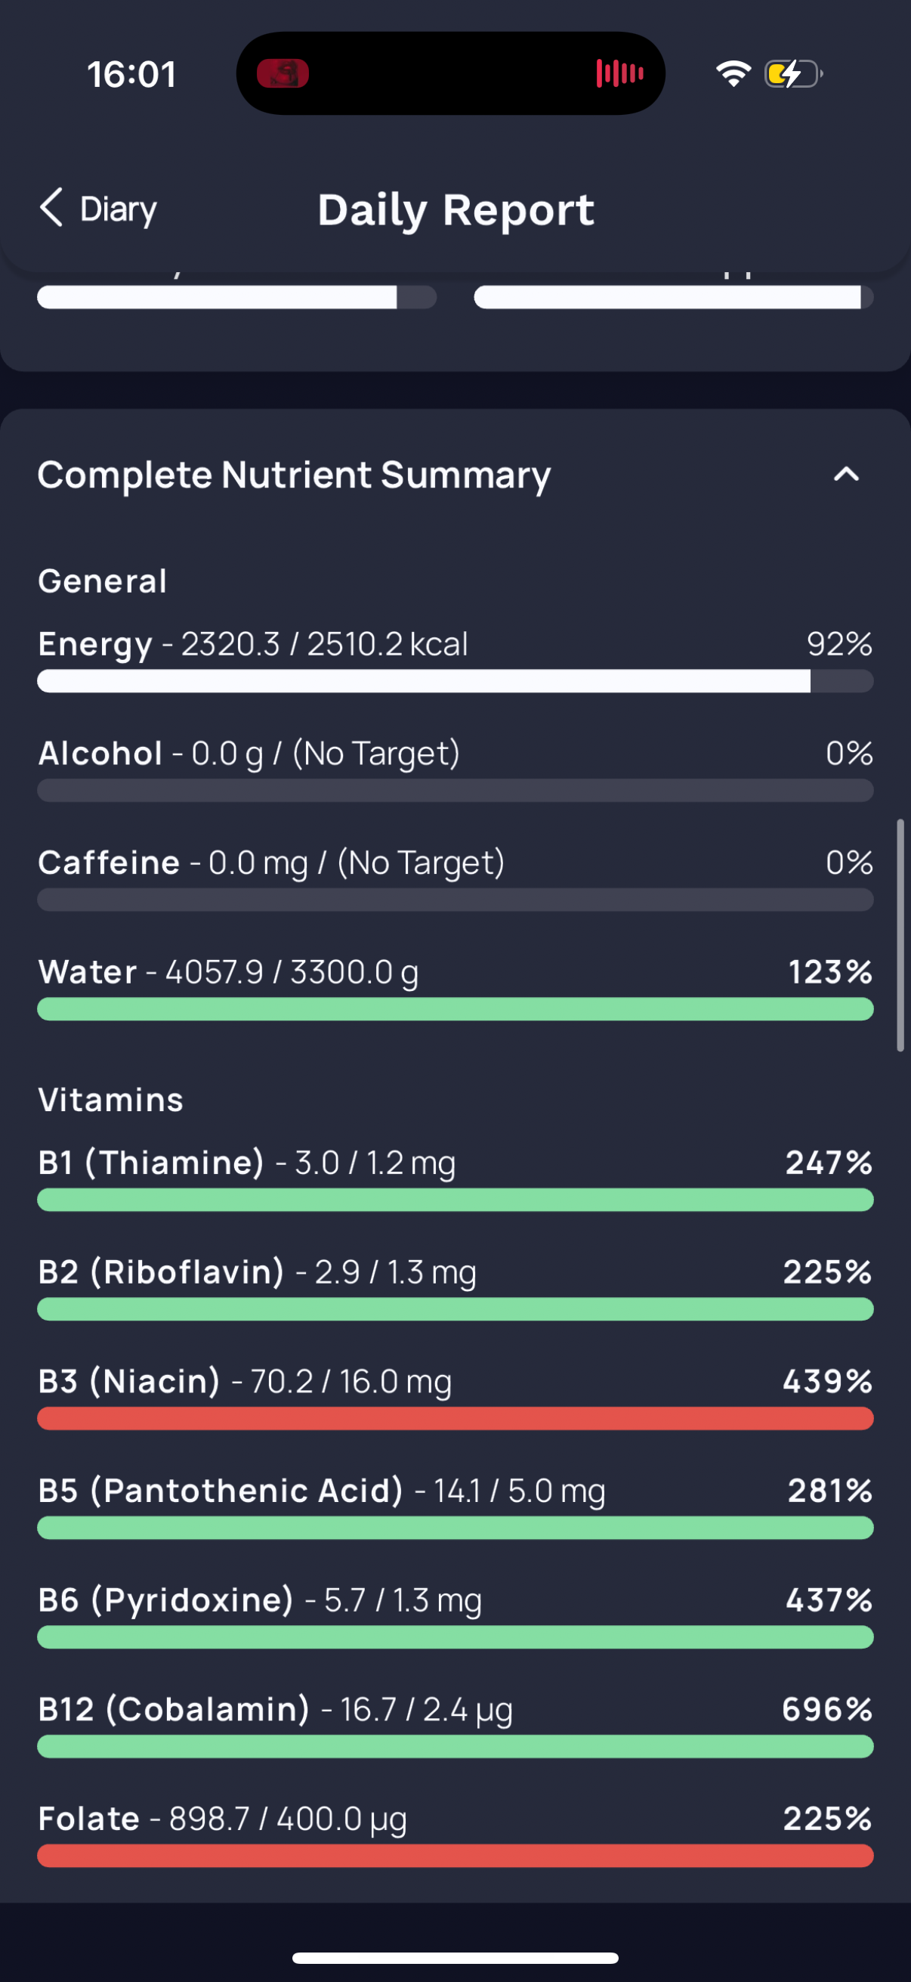
Task: Tap the Energy progress bar
Action: click(x=455, y=681)
